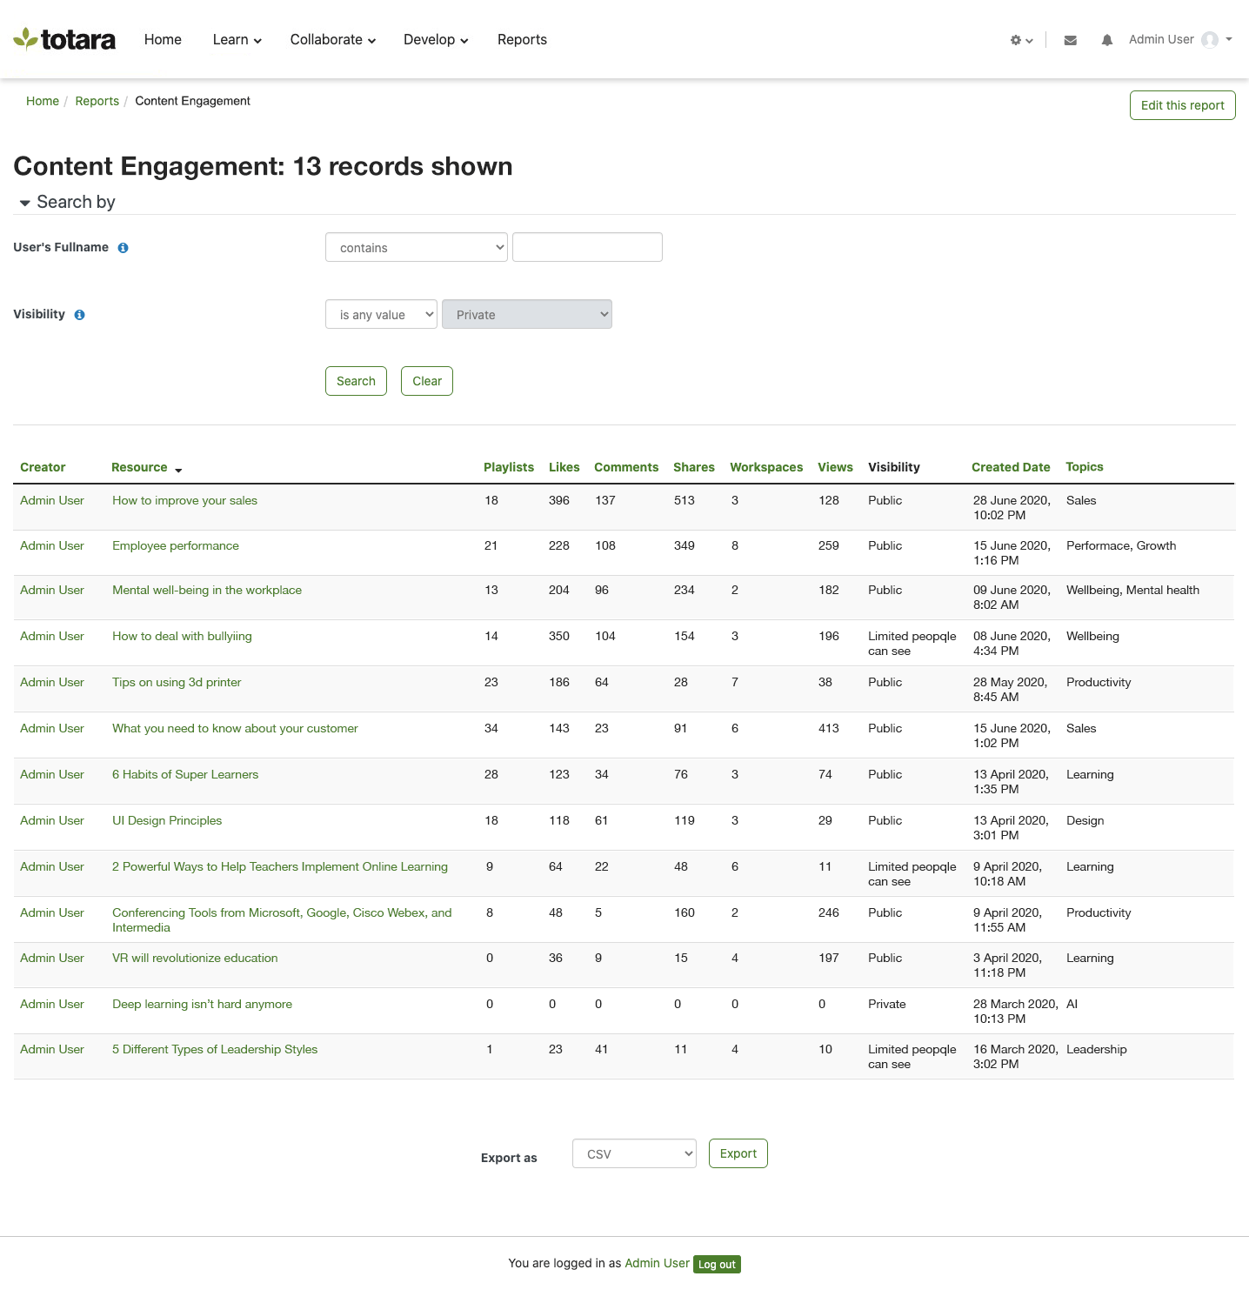The height and width of the screenshot is (1303, 1249).
Task: Open 'How to improve your sales' resource
Action: tap(184, 500)
